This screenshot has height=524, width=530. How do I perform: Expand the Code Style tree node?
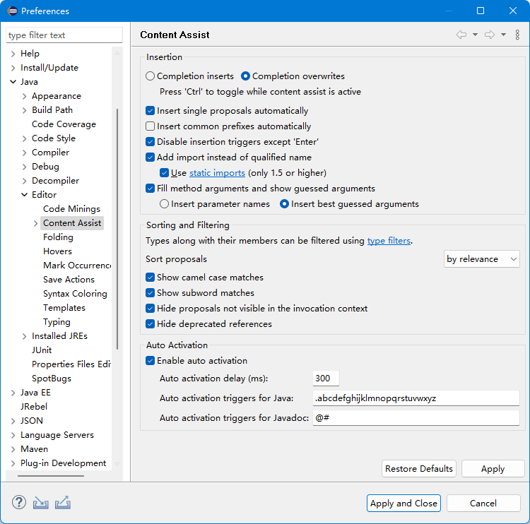point(25,138)
